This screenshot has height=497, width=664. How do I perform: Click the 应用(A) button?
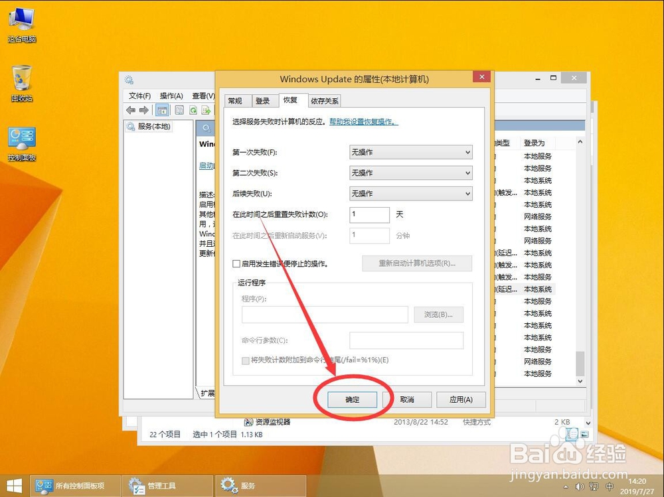point(461,399)
